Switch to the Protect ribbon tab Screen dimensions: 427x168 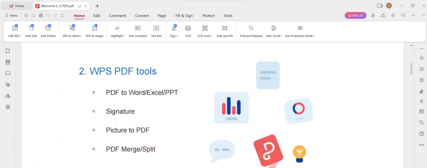click(x=209, y=16)
